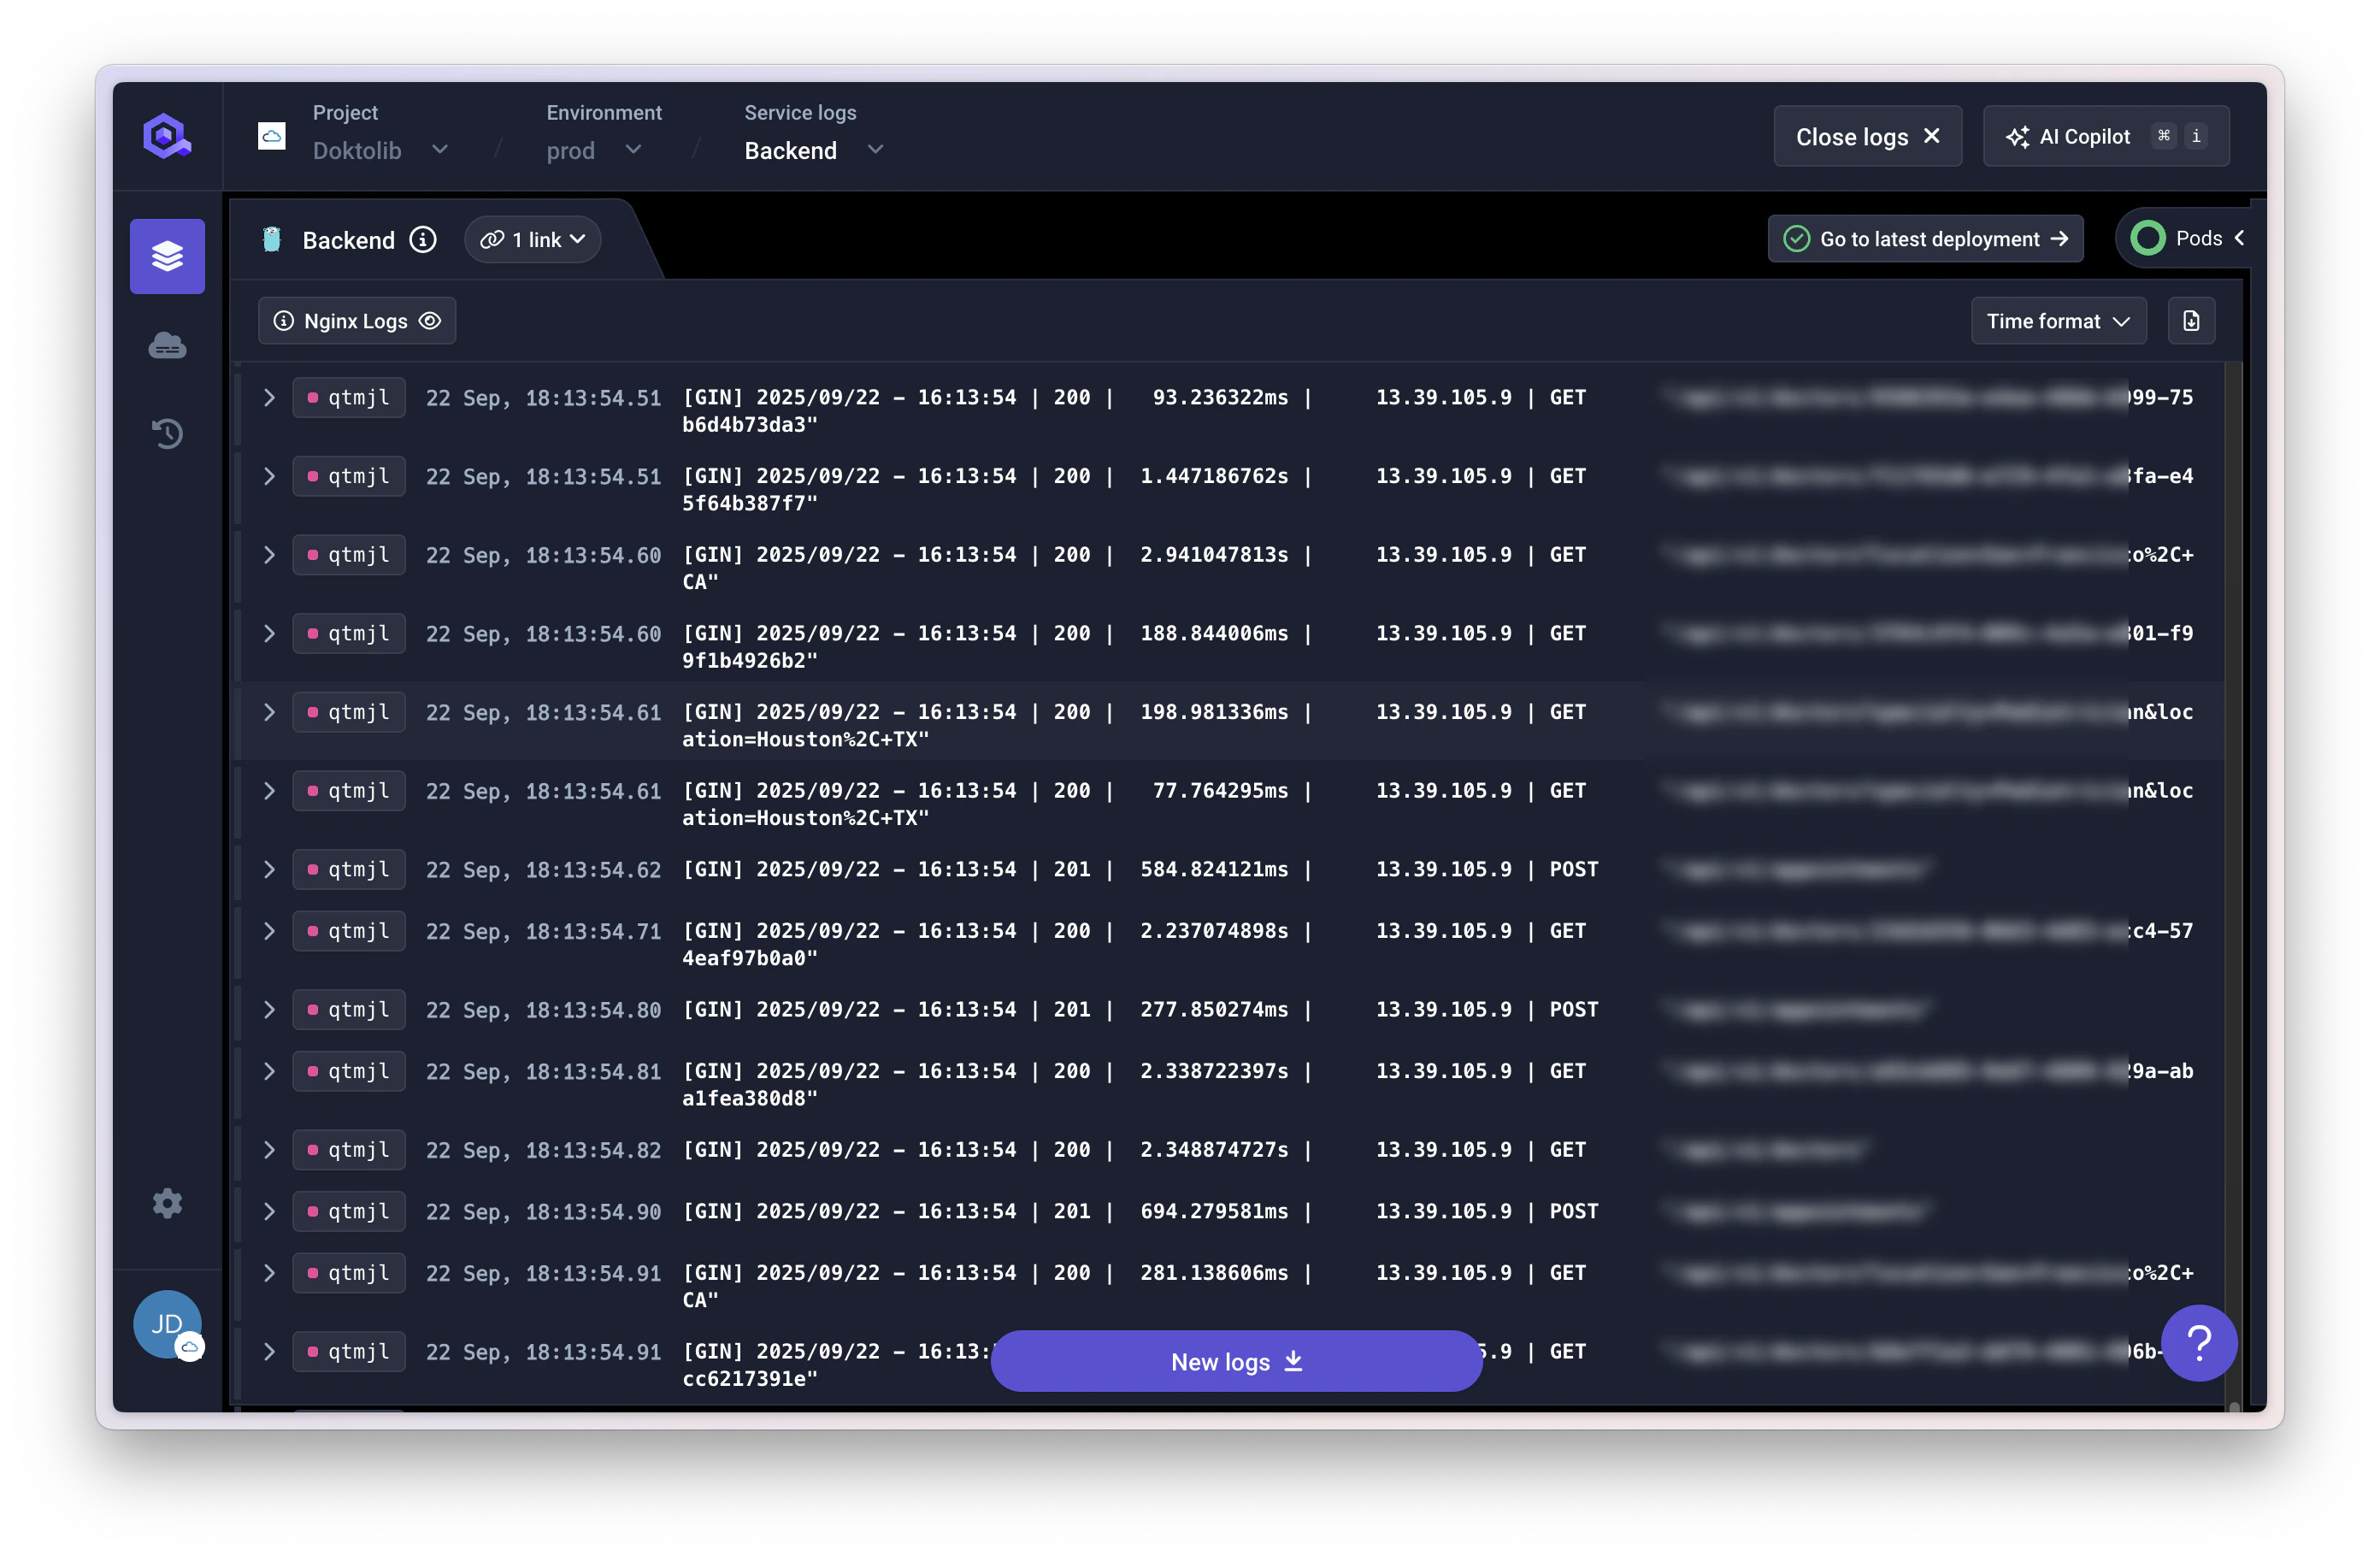Open the help question mark bubble
This screenshot has height=1556, width=2380.
coord(2199,1343)
